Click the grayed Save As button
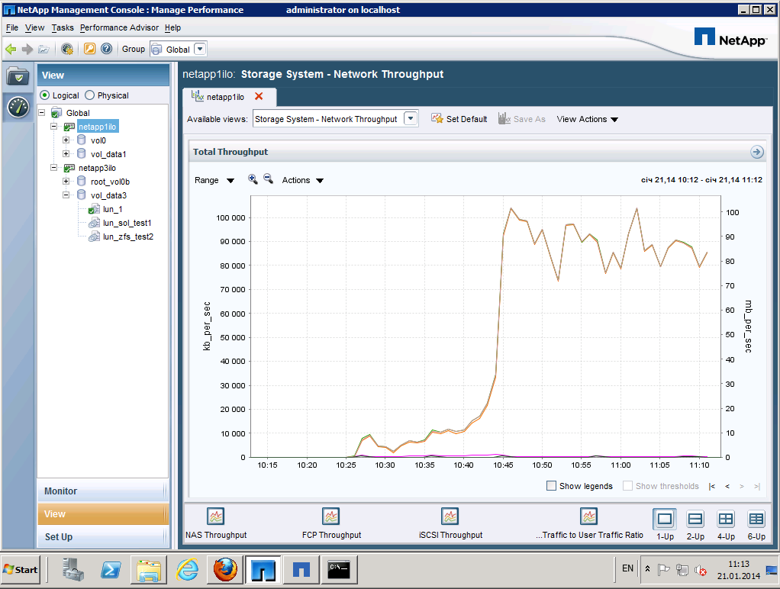 (522, 119)
